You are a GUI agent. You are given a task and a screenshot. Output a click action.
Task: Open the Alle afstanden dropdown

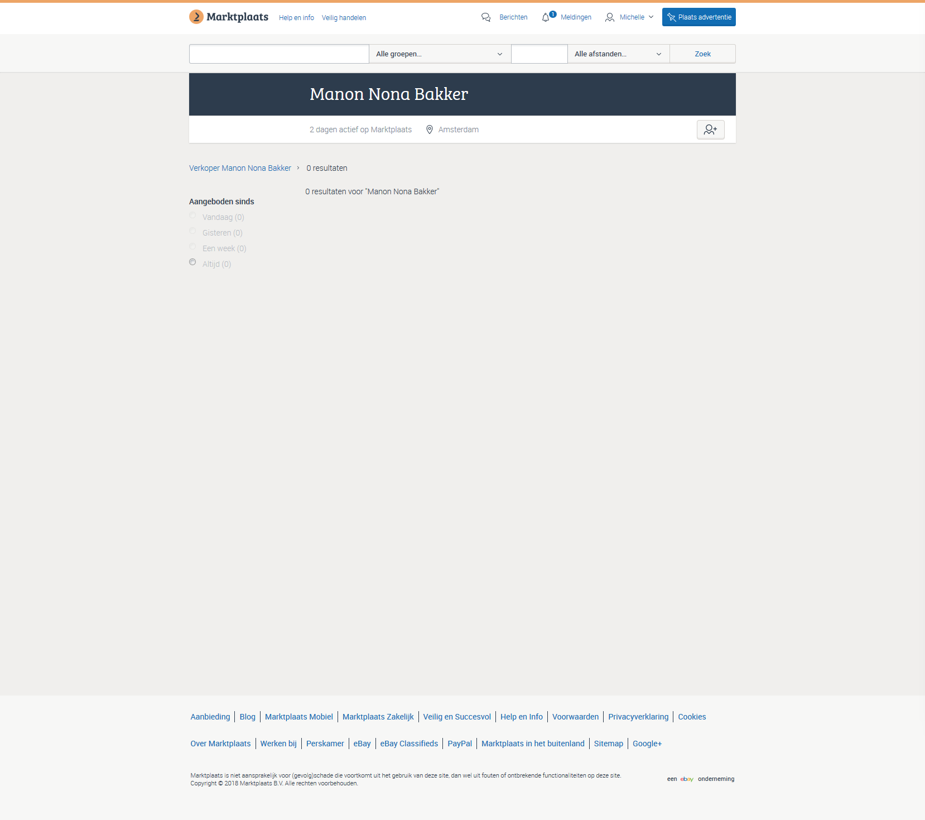[618, 54]
